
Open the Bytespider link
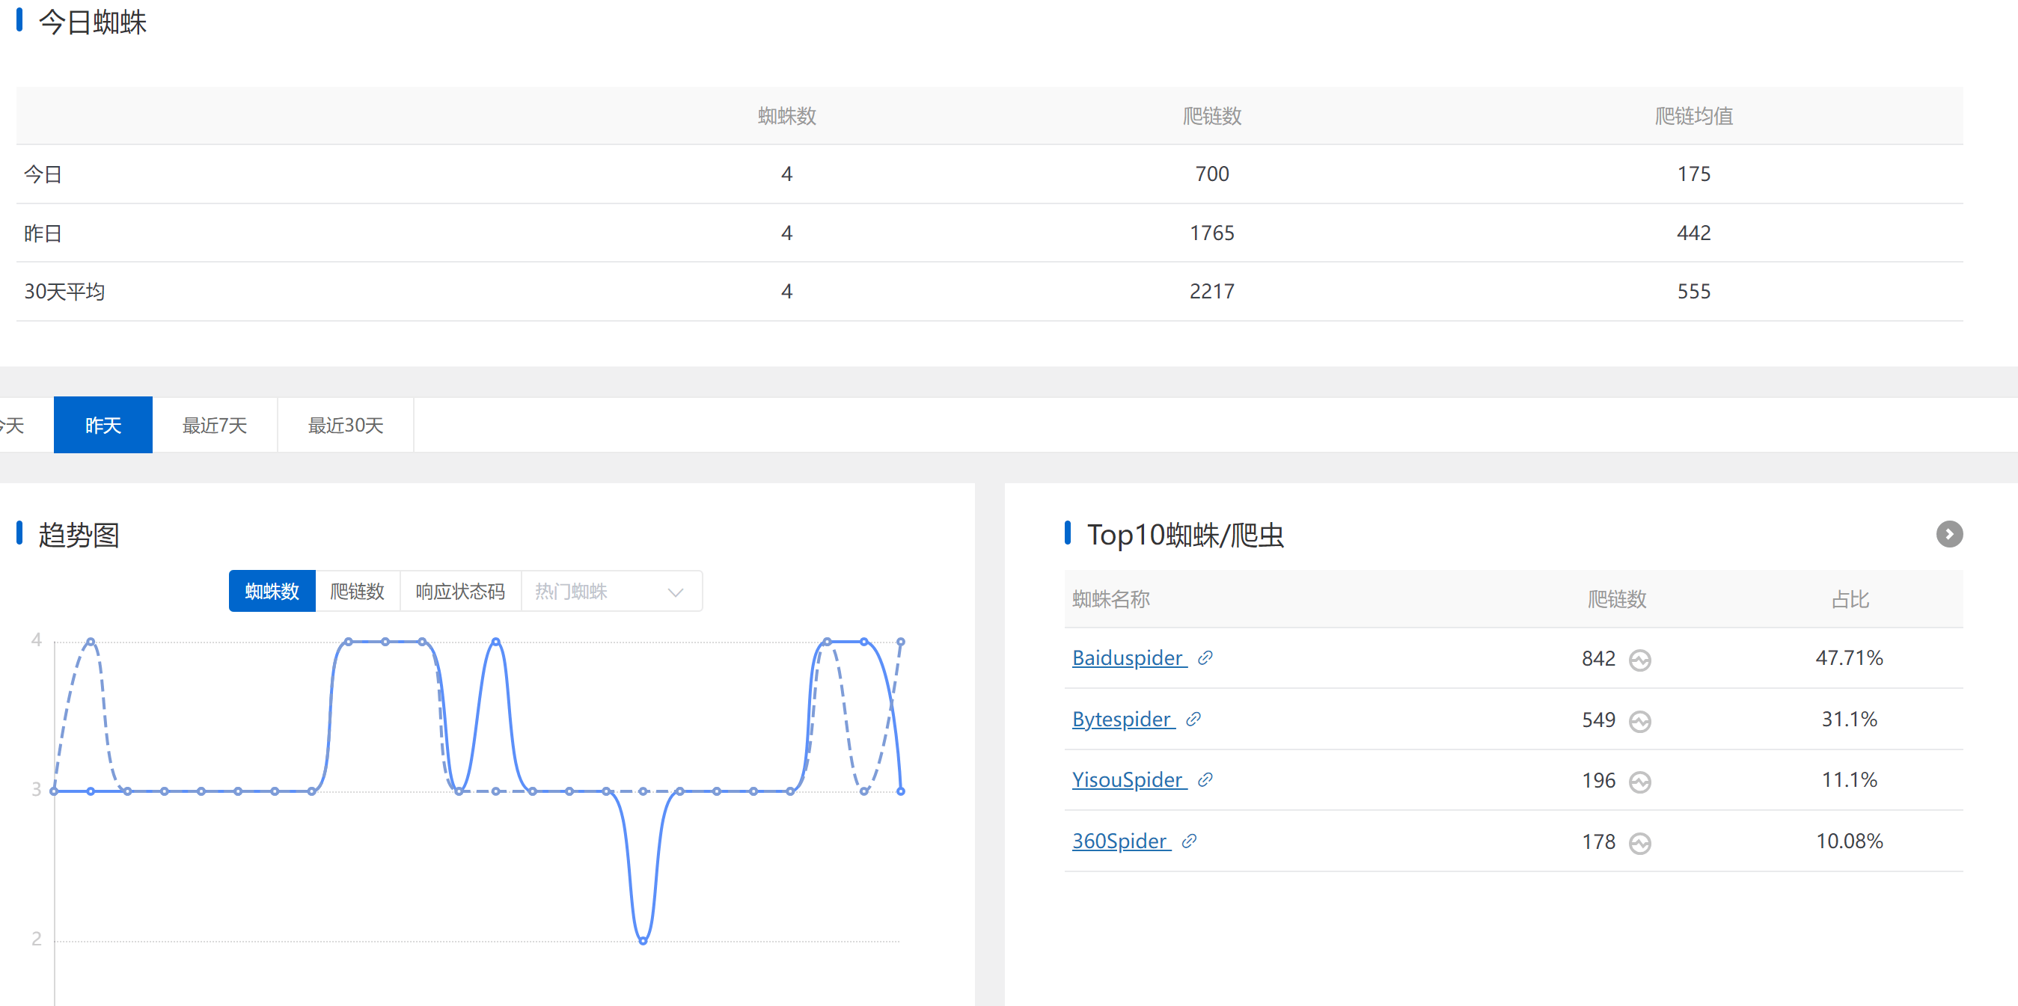(x=1122, y=719)
